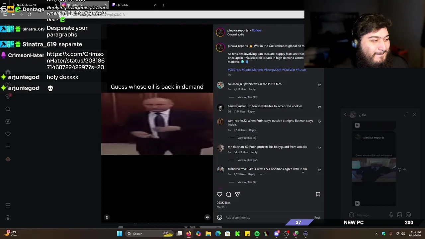This screenshot has height=239, width=425.
Task: Reload the page with the refresh icon
Action: coord(29,14)
